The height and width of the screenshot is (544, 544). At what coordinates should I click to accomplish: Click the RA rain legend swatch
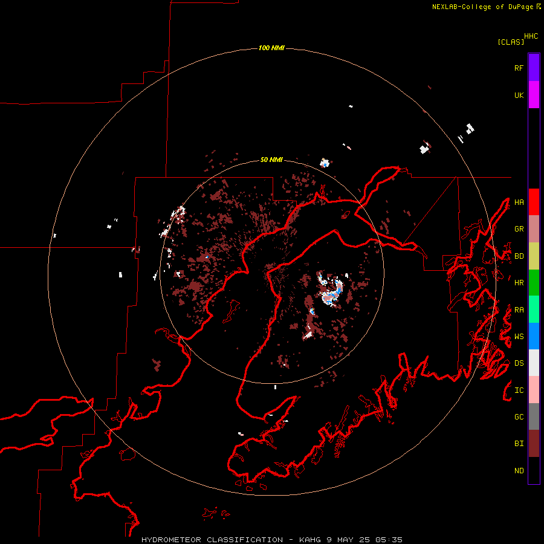point(534,309)
